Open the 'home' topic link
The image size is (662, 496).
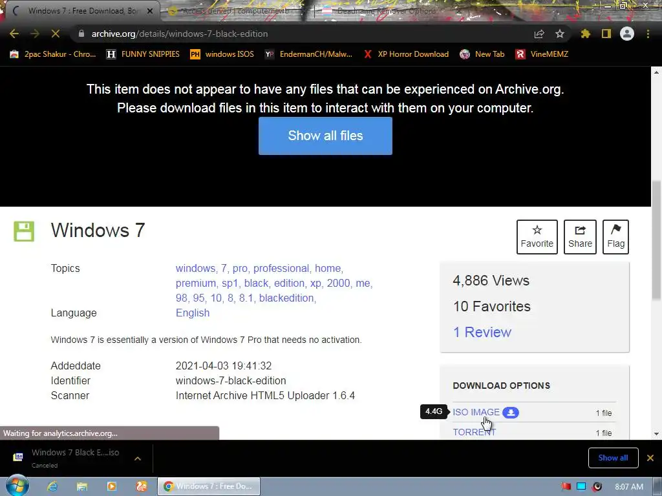click(x=327, y=268)
